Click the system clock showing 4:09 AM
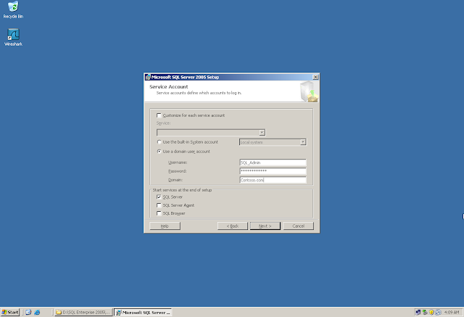 [x=452, y=312]
